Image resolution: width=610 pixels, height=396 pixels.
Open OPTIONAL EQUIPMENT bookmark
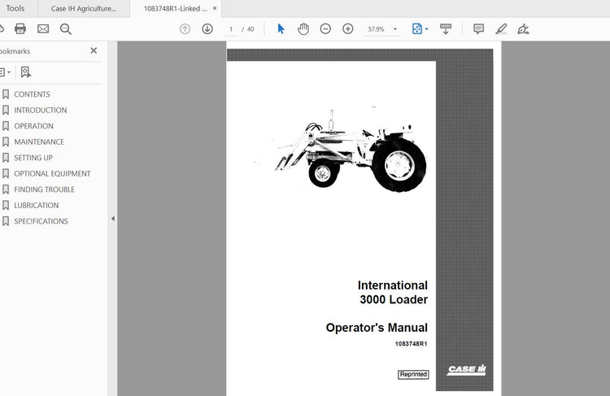click(x=52, y=173)
